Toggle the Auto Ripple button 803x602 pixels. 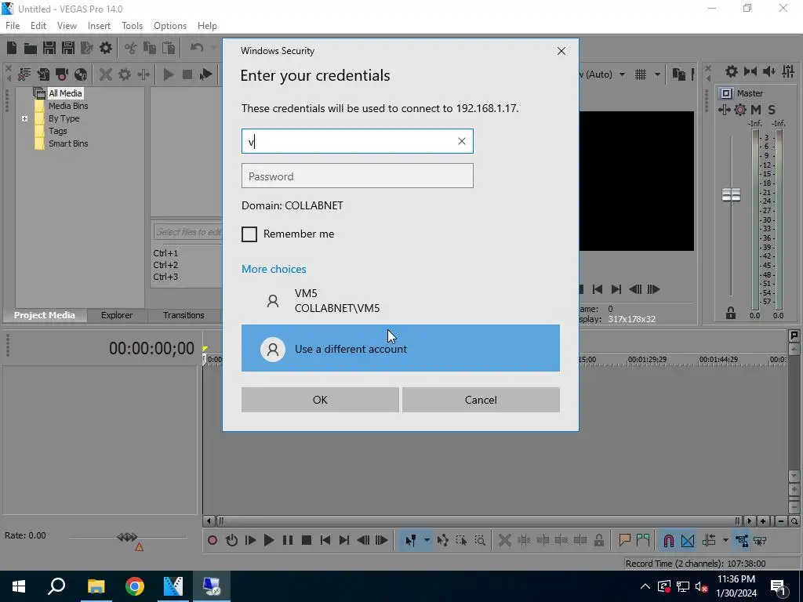click(709, 540)
